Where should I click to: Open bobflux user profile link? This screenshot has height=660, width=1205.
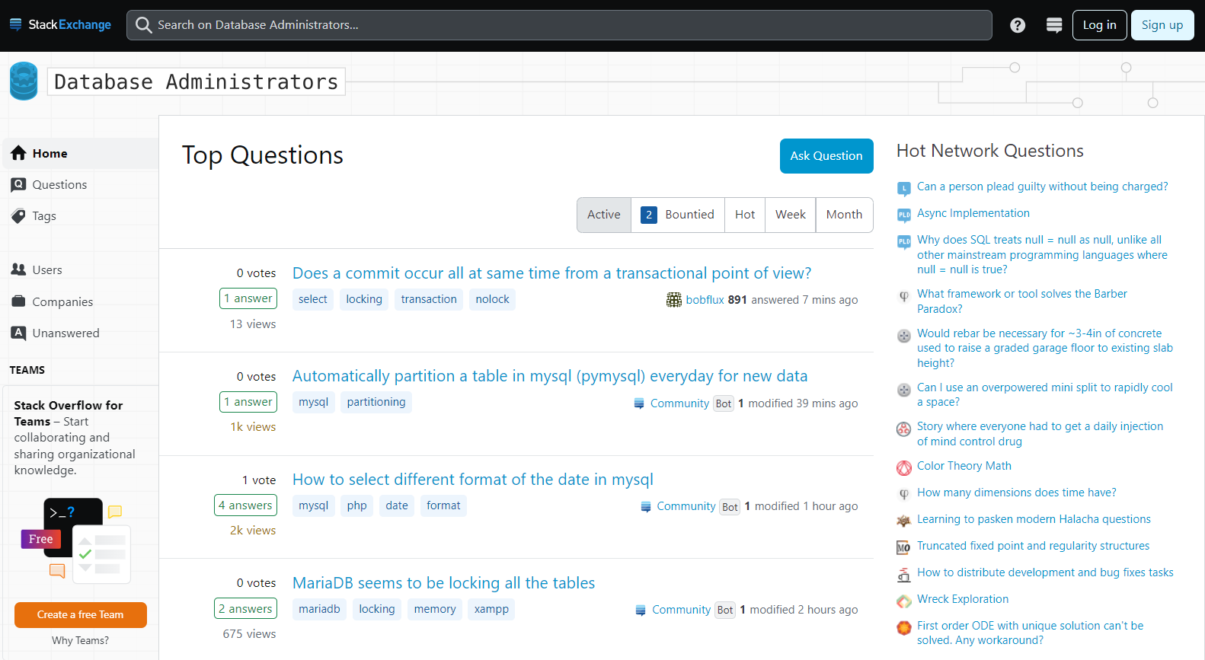(705, 300)
